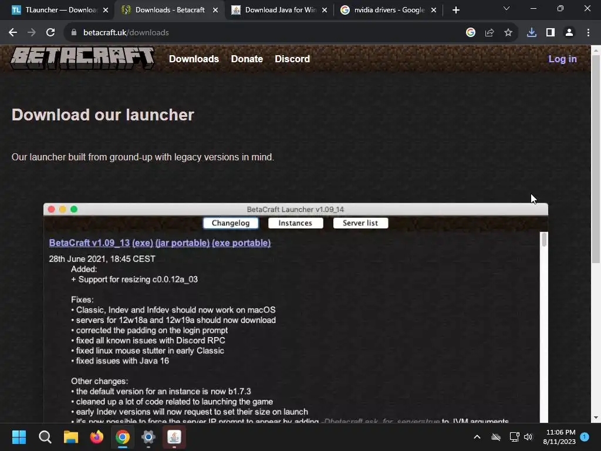Go back with the browser back arrow
601x451 pixels.
tap(13, 33)
